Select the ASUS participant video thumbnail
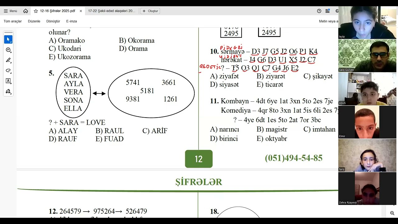 point(367,89)
